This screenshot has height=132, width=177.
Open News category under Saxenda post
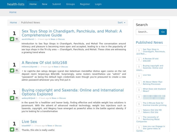click(54, 98)
